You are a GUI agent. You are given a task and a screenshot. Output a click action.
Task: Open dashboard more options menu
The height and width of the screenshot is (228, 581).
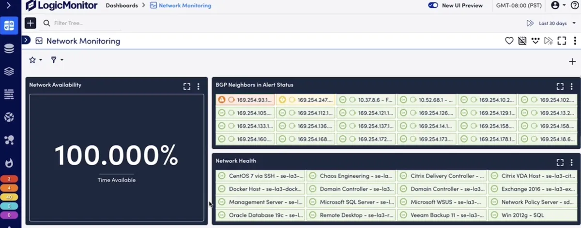(x=575, y=41)
